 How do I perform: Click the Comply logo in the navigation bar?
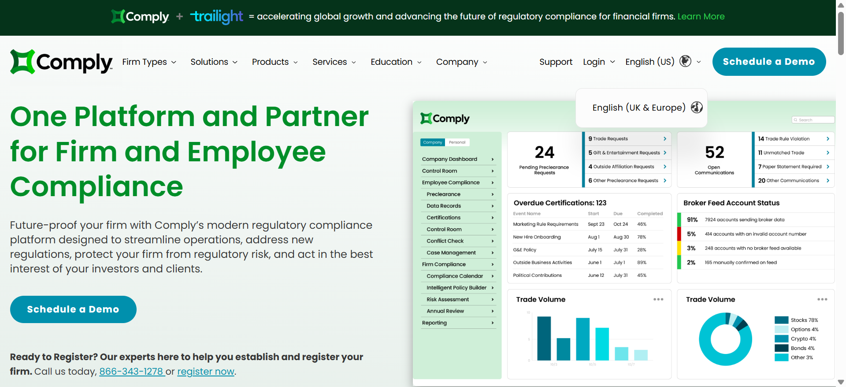pos(61,62)
